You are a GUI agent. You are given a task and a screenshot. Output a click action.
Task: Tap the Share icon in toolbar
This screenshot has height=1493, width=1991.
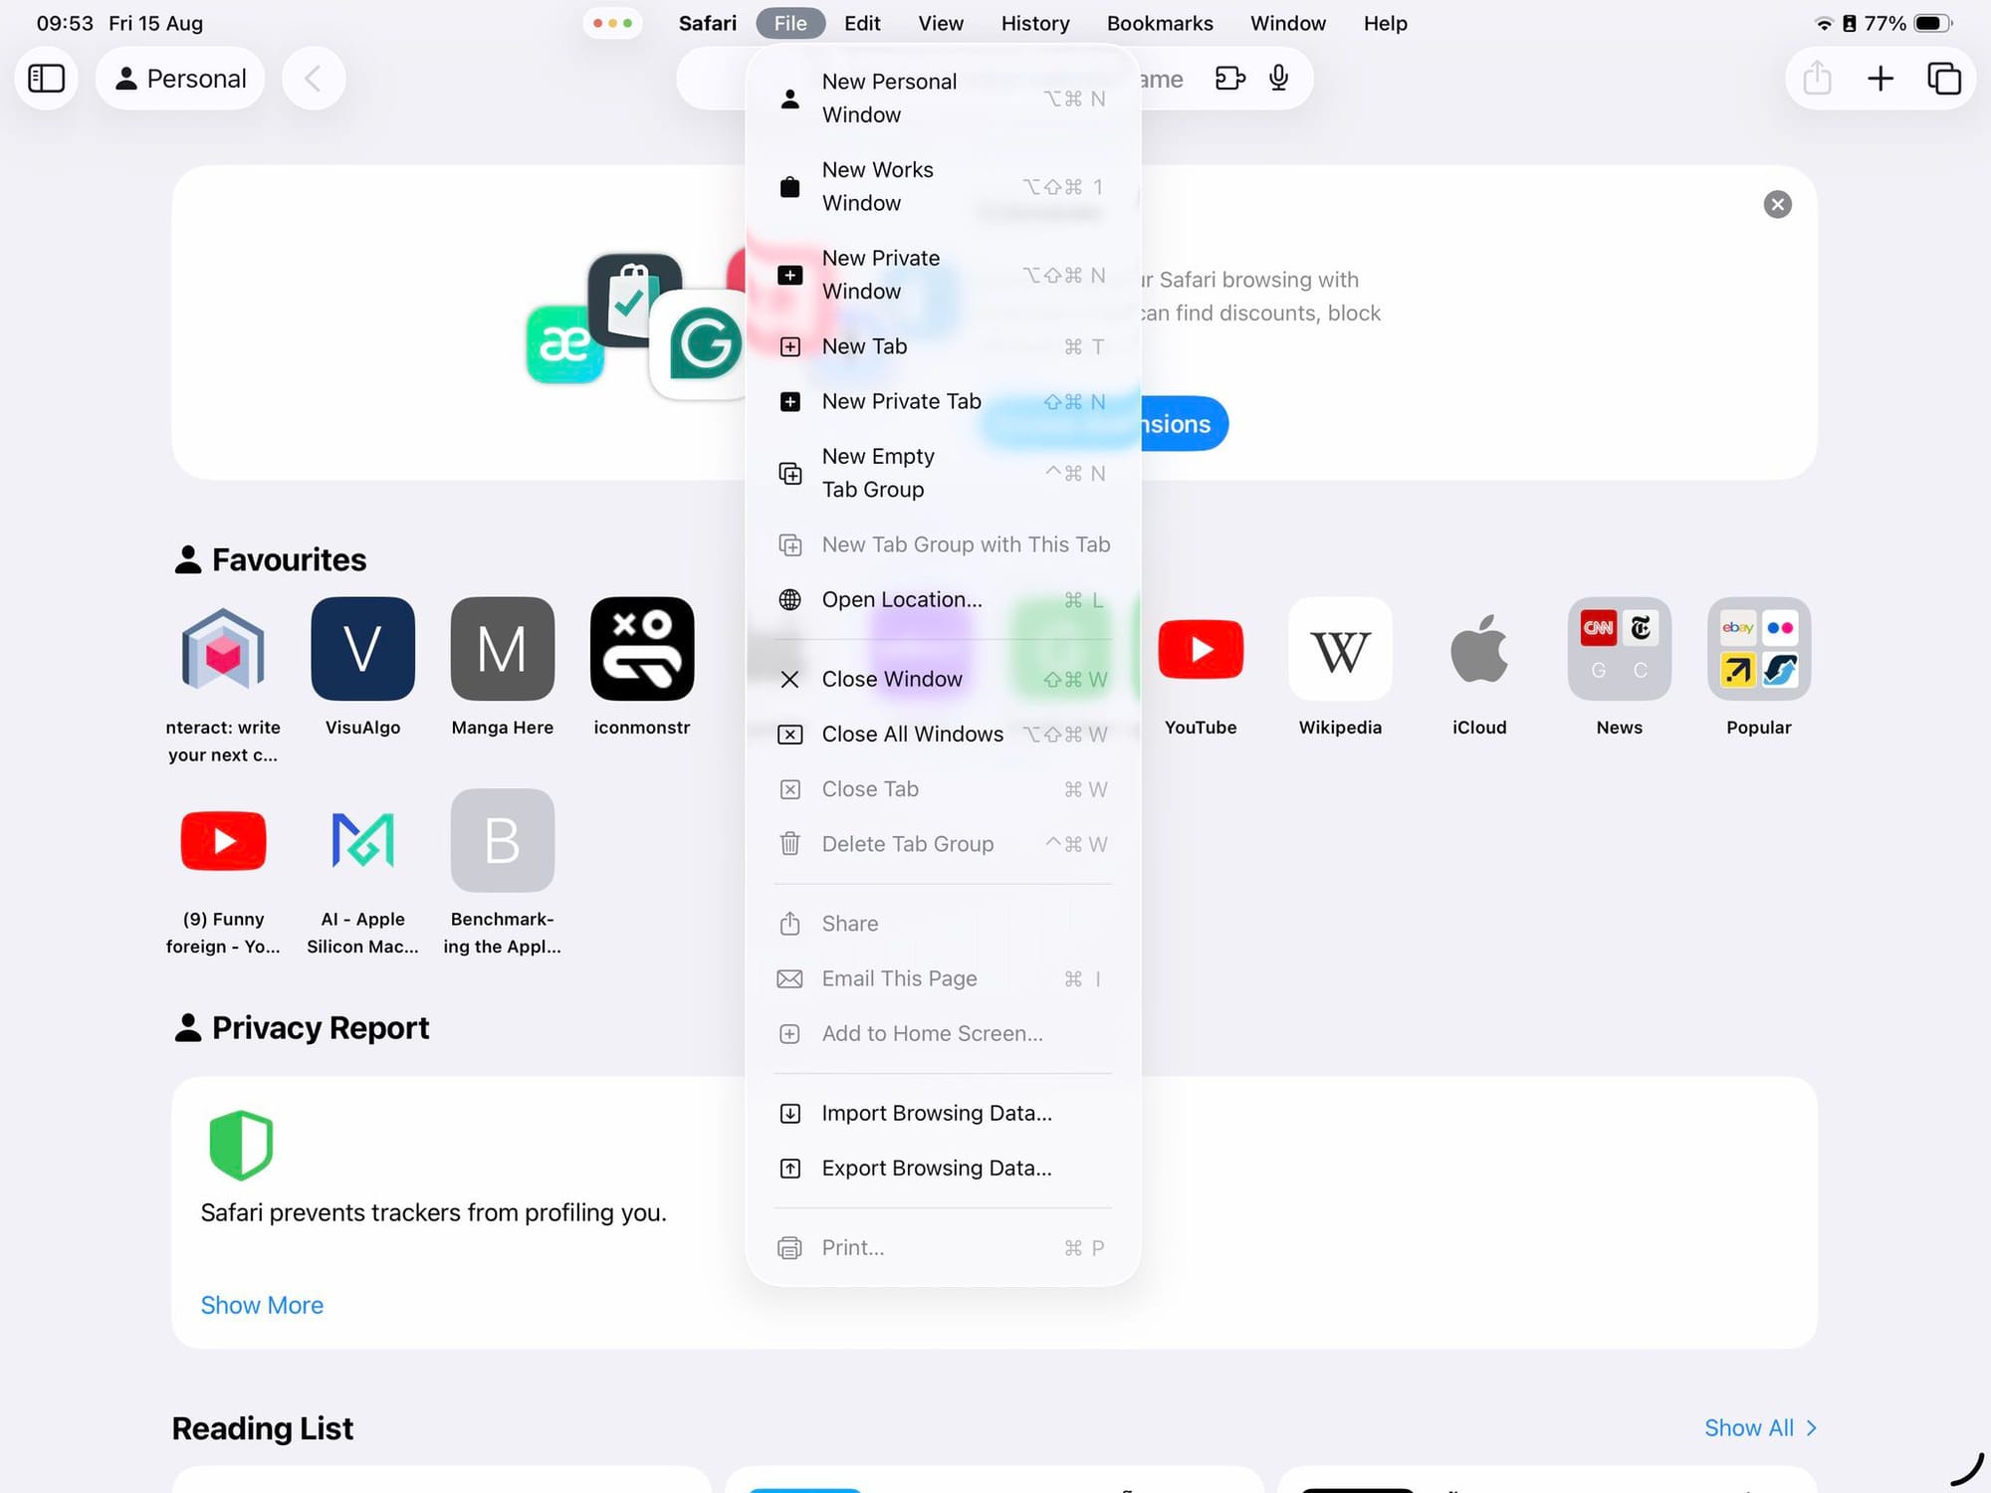coord(1817,79)
